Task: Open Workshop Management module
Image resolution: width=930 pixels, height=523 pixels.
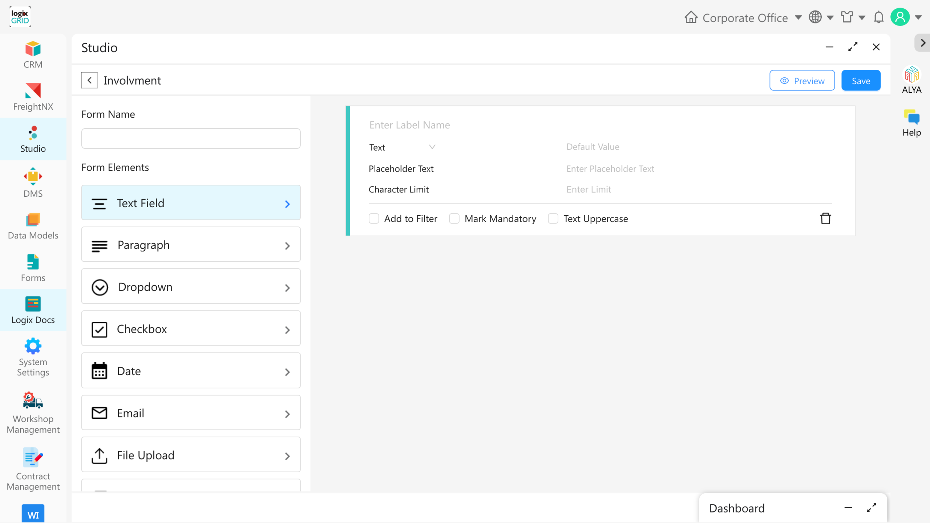Action: (x=33, y=412)
